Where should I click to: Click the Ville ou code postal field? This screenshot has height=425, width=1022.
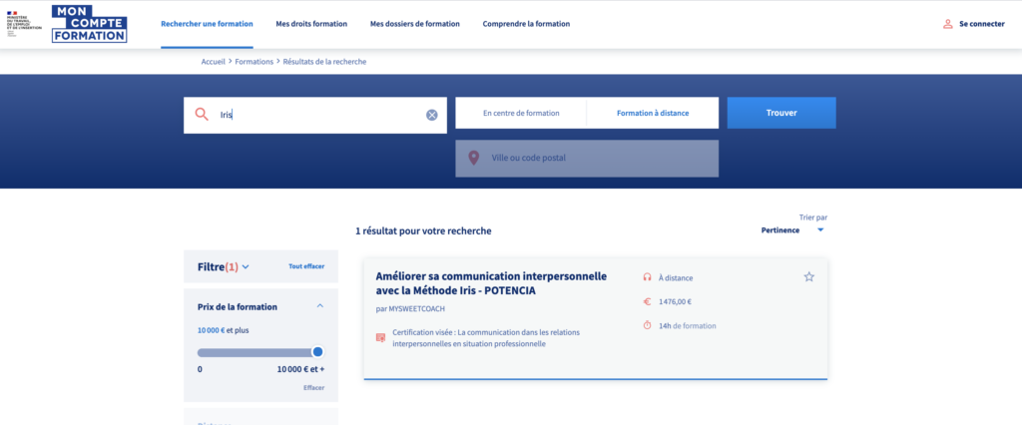587,159
